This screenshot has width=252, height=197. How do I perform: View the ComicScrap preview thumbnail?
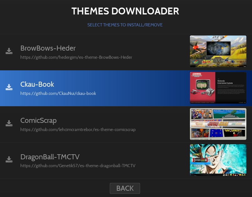[x=218, y=124]
